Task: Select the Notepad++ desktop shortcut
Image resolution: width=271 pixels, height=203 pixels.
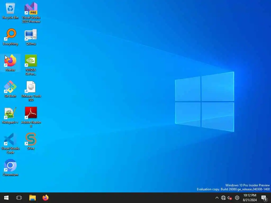Action: pyautogui.click(x=10, y=115)
